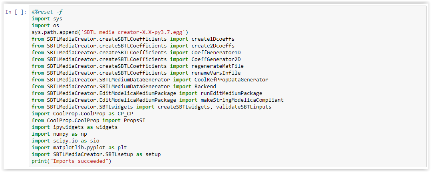The height and width of the screenshot is (172, 431).
Task: Click the word create1Dcoeffs
Action: tap(213, 39)
